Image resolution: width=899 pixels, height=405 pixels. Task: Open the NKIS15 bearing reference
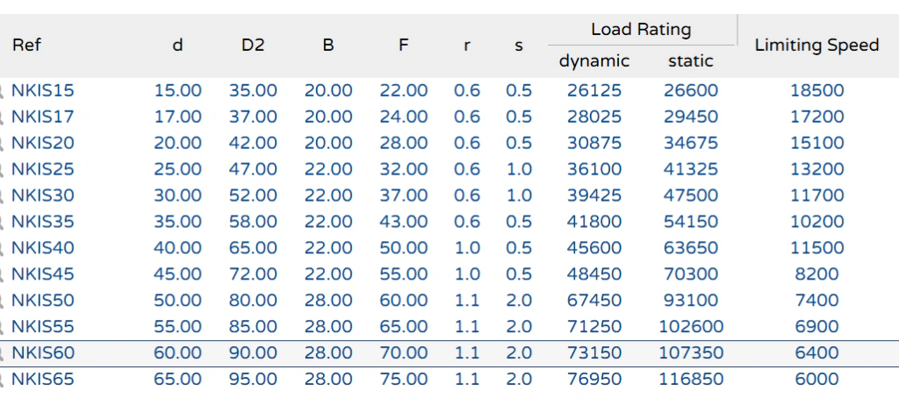[43, 90]
